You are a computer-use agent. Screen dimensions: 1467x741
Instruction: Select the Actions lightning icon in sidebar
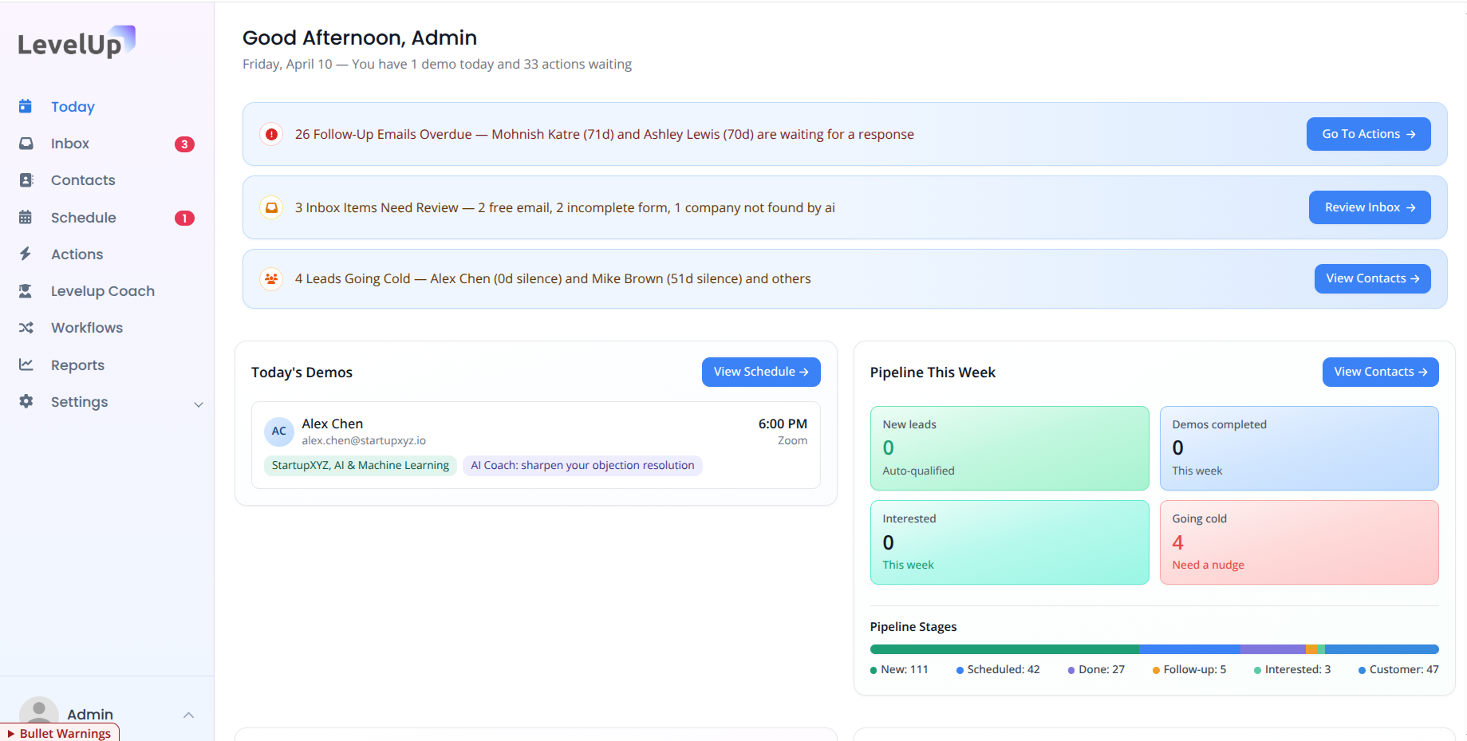coord(26,254)
